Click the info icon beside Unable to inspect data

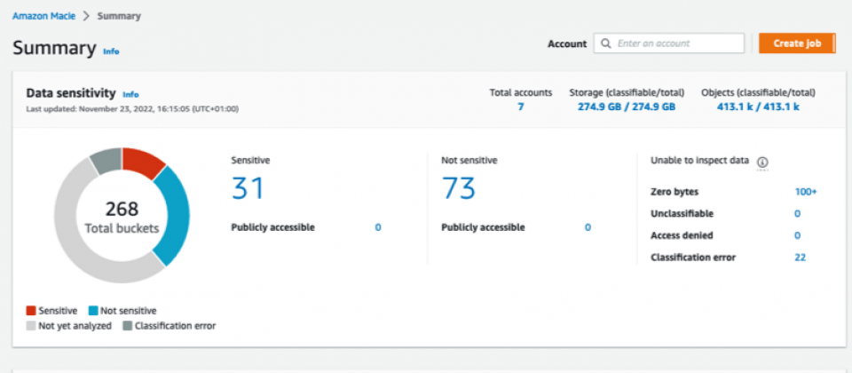pos(762,162)
